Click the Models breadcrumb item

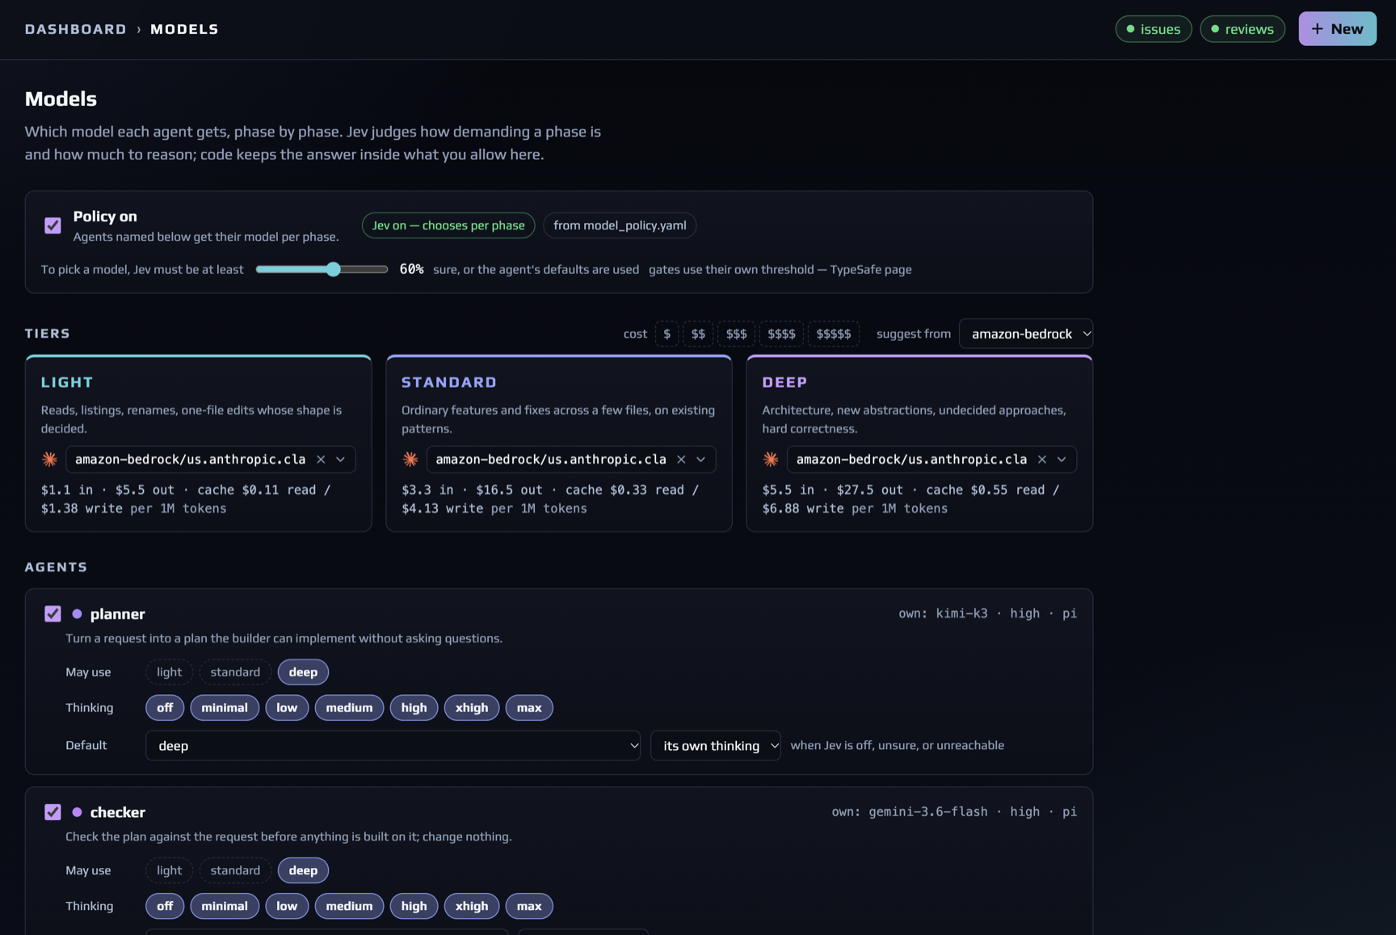tap(184, 29)
